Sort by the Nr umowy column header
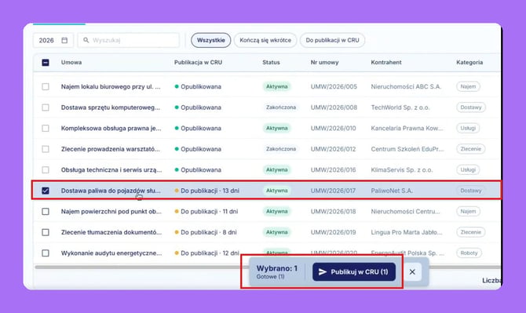 (x=324, y=62)
